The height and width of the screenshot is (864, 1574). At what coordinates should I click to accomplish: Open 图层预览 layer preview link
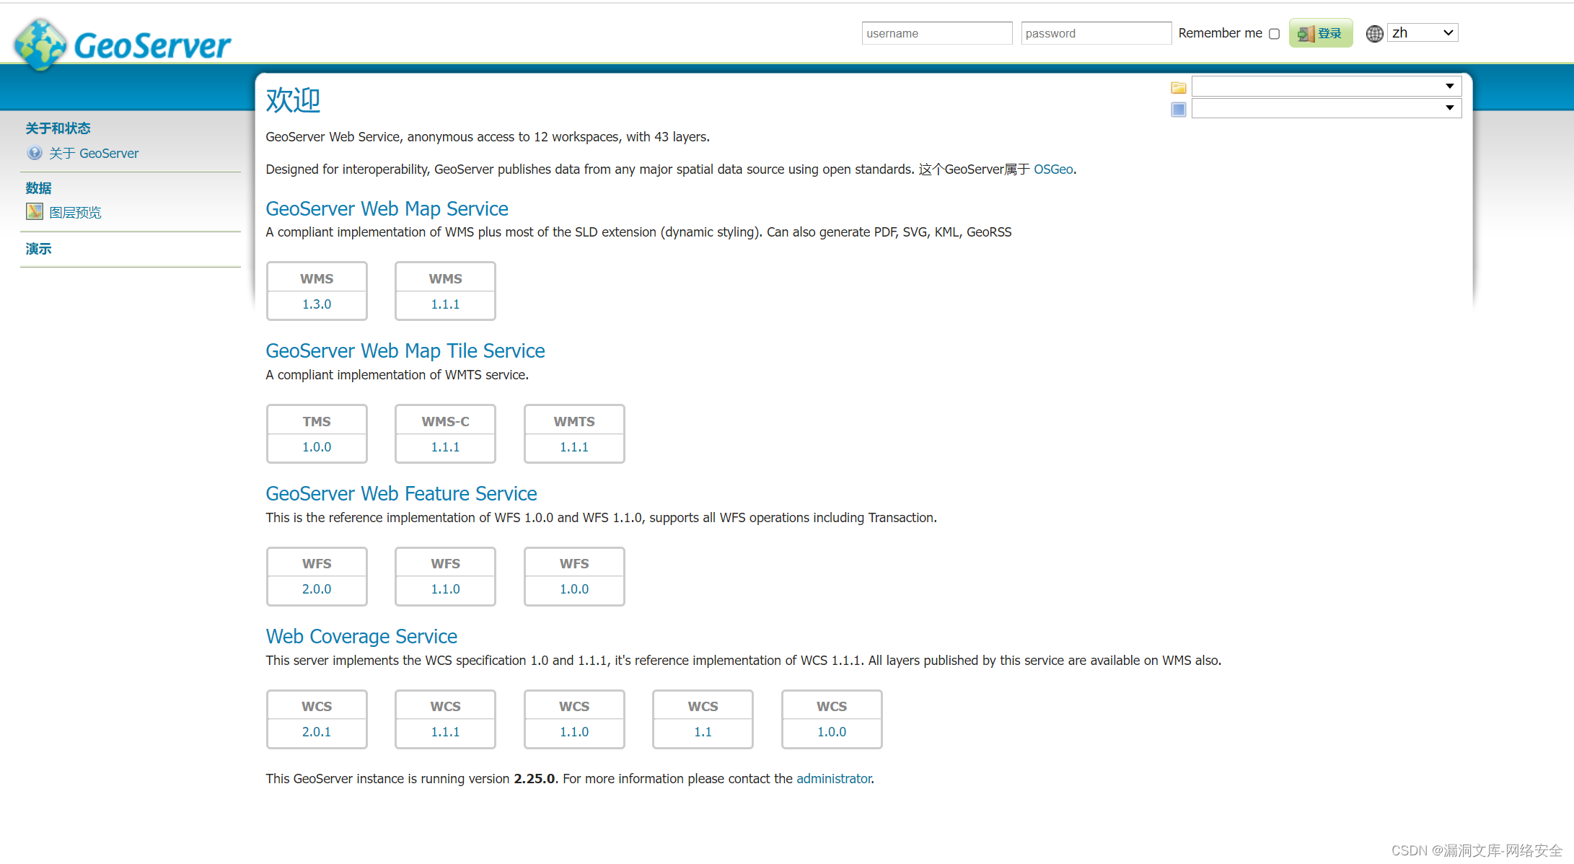pyautogui.click(x=75, y=212)
